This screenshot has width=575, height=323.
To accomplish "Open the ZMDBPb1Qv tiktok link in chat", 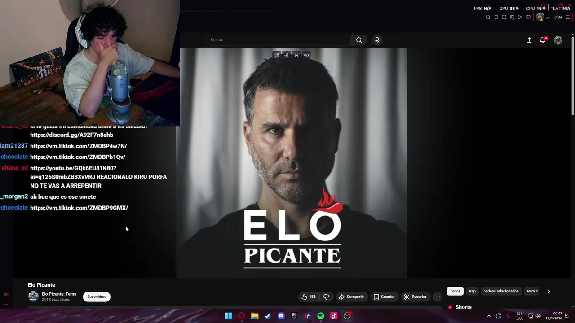I will (x=78, y=157).
